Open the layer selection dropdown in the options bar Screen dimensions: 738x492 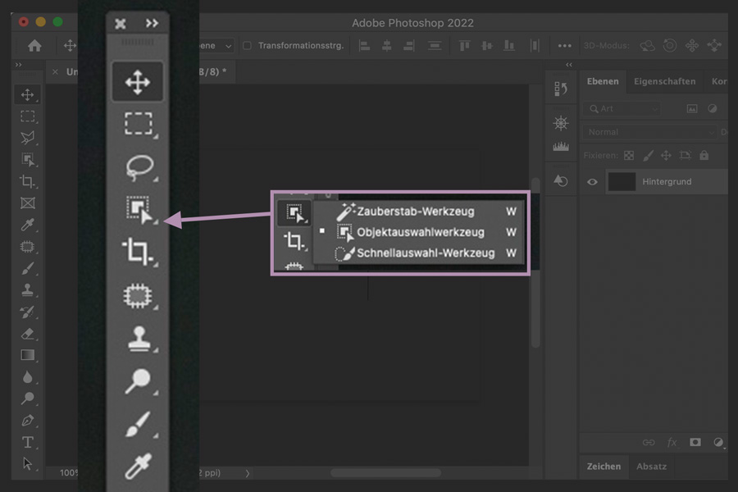pyautogui.click(x=216, y=46)
